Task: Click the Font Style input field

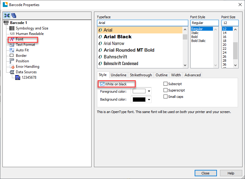Action: click(204, 23)
